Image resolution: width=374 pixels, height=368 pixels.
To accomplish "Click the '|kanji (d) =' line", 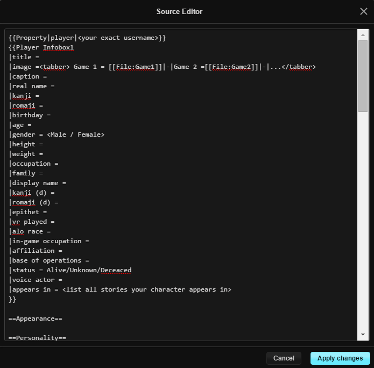I will coord(32,193).
